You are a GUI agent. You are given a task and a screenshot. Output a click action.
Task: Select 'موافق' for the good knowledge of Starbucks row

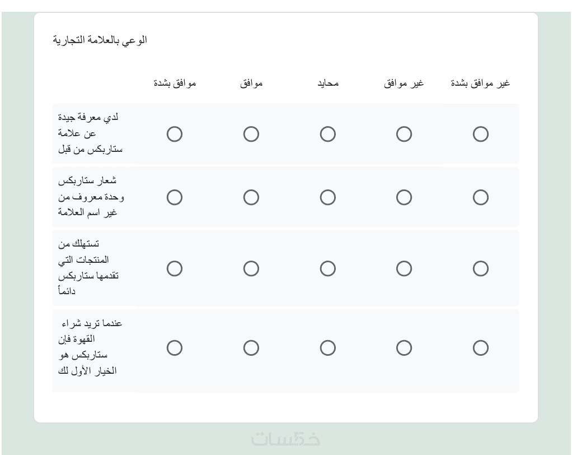pos(251,134)
